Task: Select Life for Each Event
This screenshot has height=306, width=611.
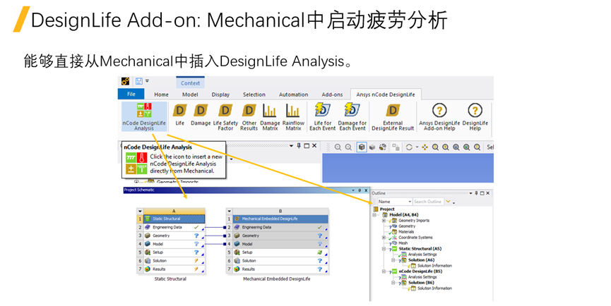Action: (323, 116)
